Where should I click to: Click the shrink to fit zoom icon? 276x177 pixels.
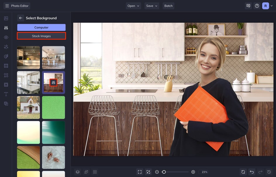[149, 172]
